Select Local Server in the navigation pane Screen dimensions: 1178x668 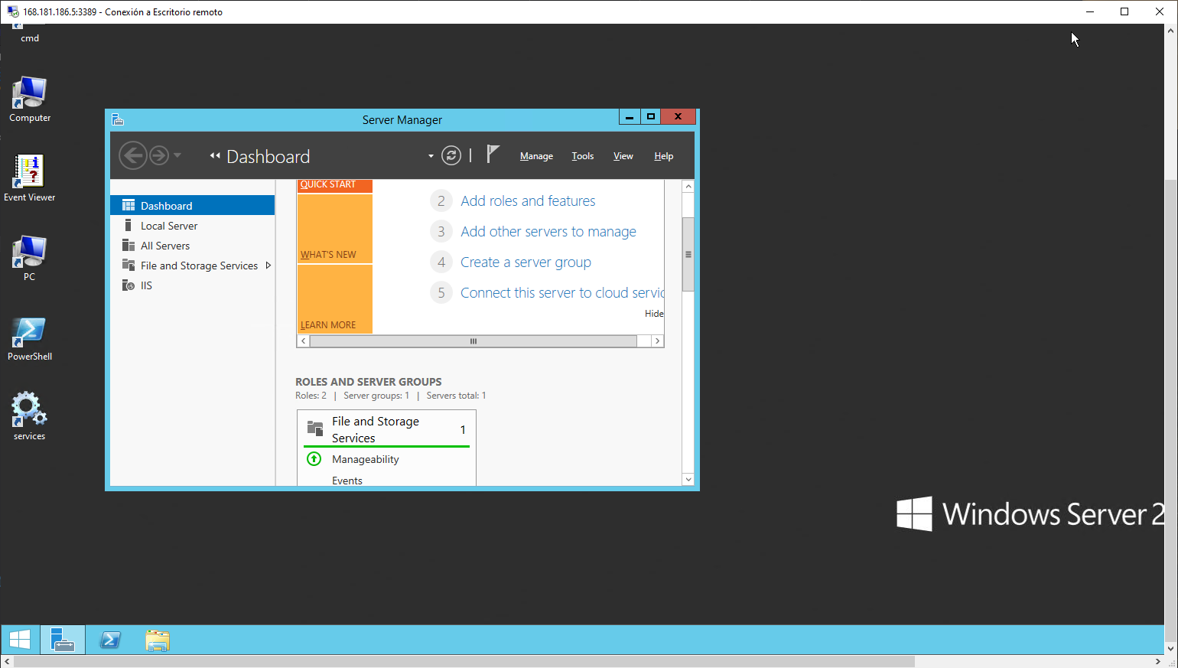click(193, 226)
